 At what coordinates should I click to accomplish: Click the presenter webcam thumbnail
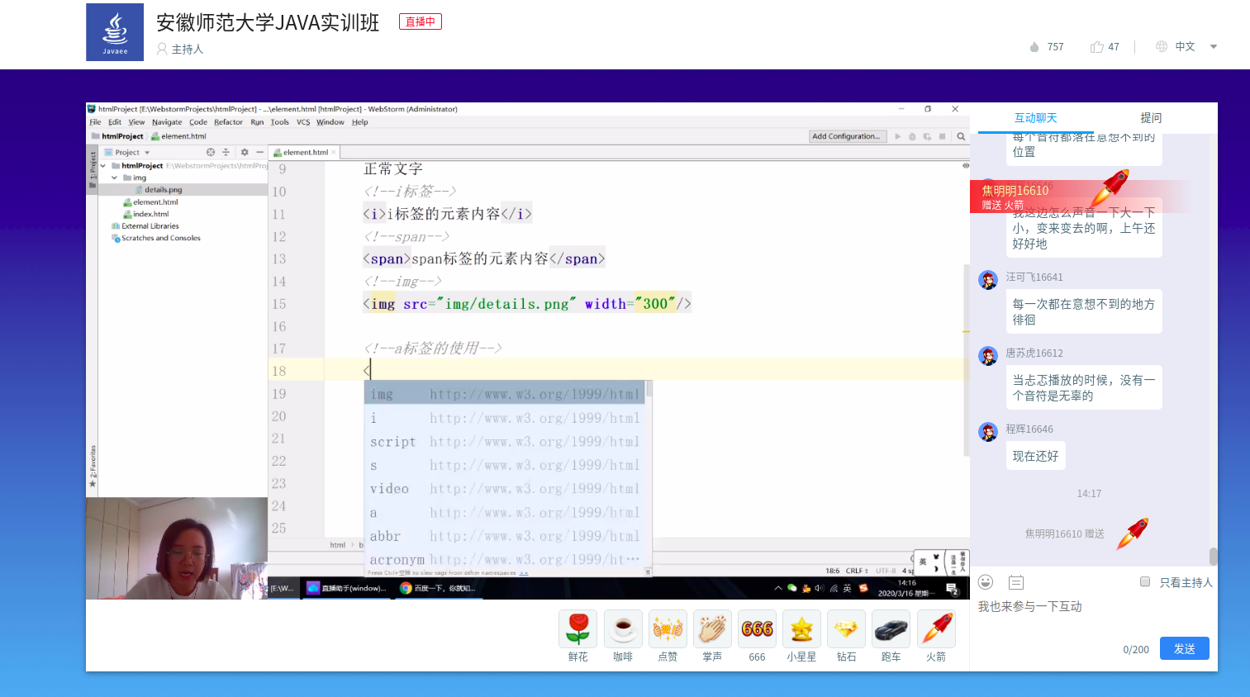[x=176, y=548]
